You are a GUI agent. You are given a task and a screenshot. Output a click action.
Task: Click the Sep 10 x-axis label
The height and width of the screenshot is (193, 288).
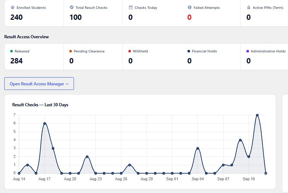(x=249, y=179)
